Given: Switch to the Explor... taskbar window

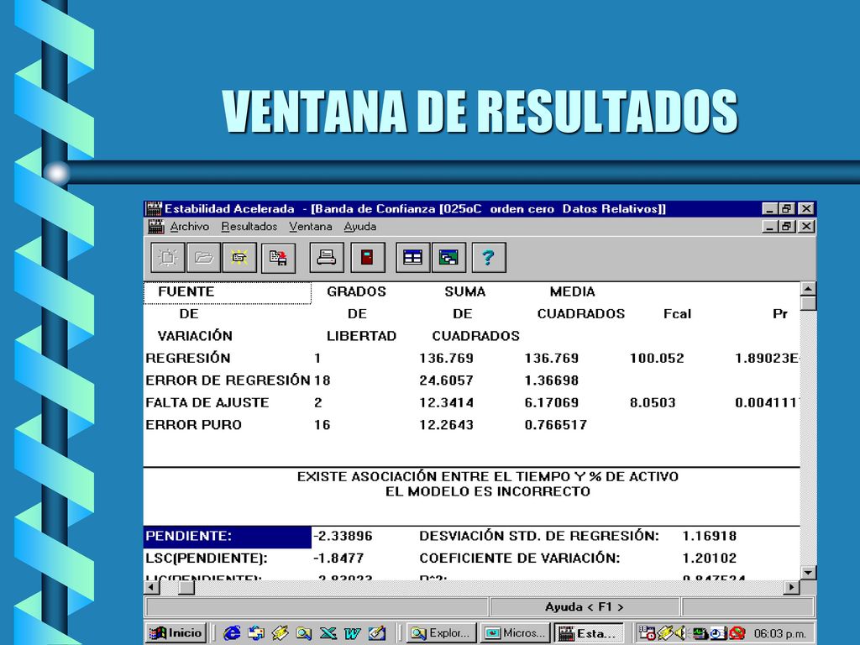Looking at the screenshot, I should pyautogui.click(x=441, y=633).
